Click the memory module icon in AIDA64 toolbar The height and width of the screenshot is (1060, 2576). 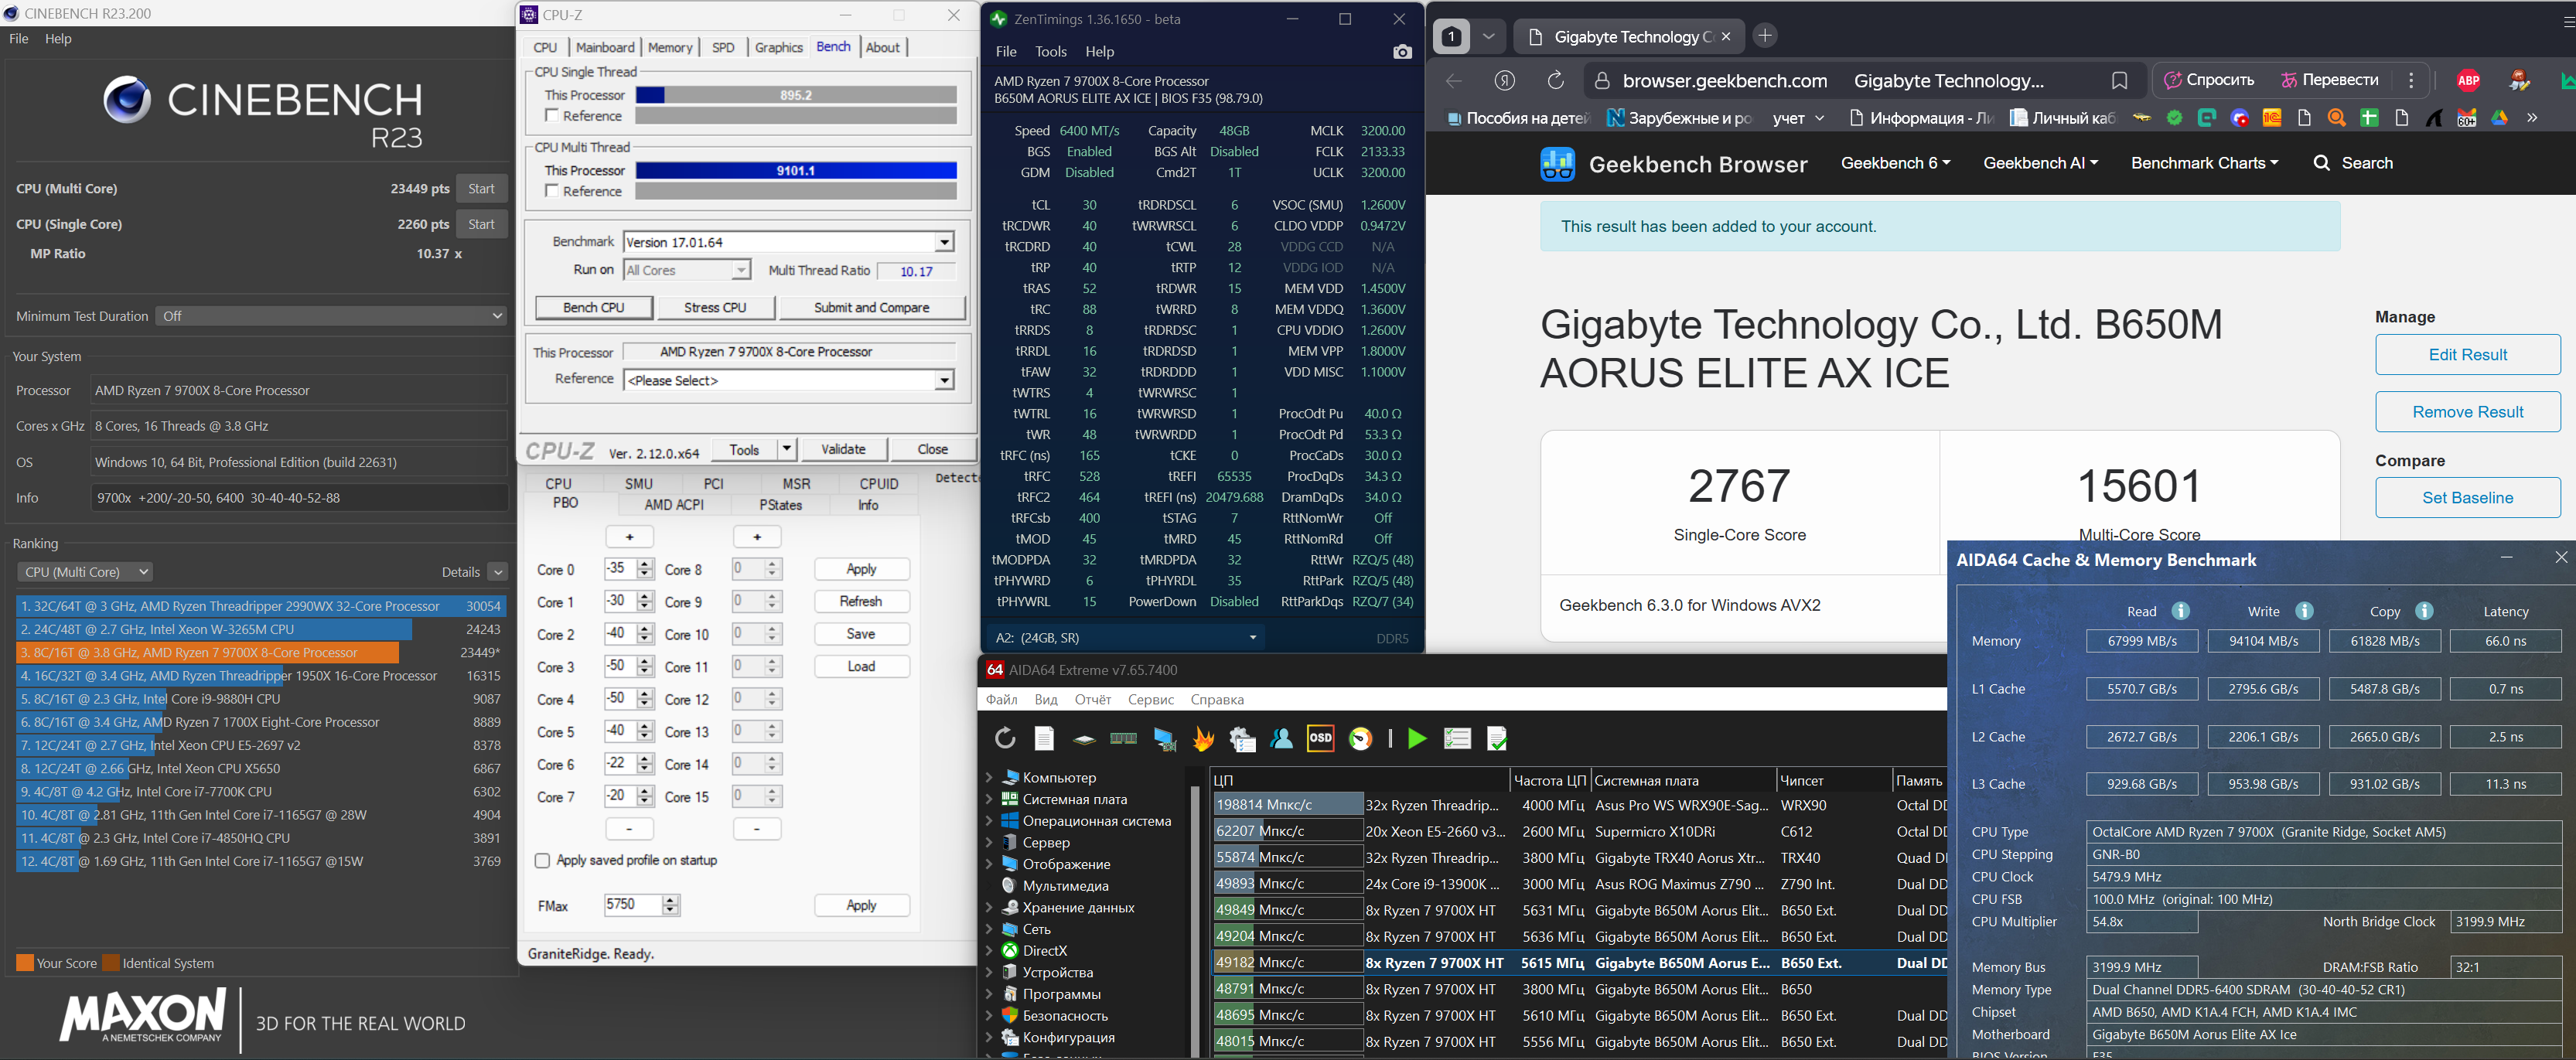pos(1123,739)
